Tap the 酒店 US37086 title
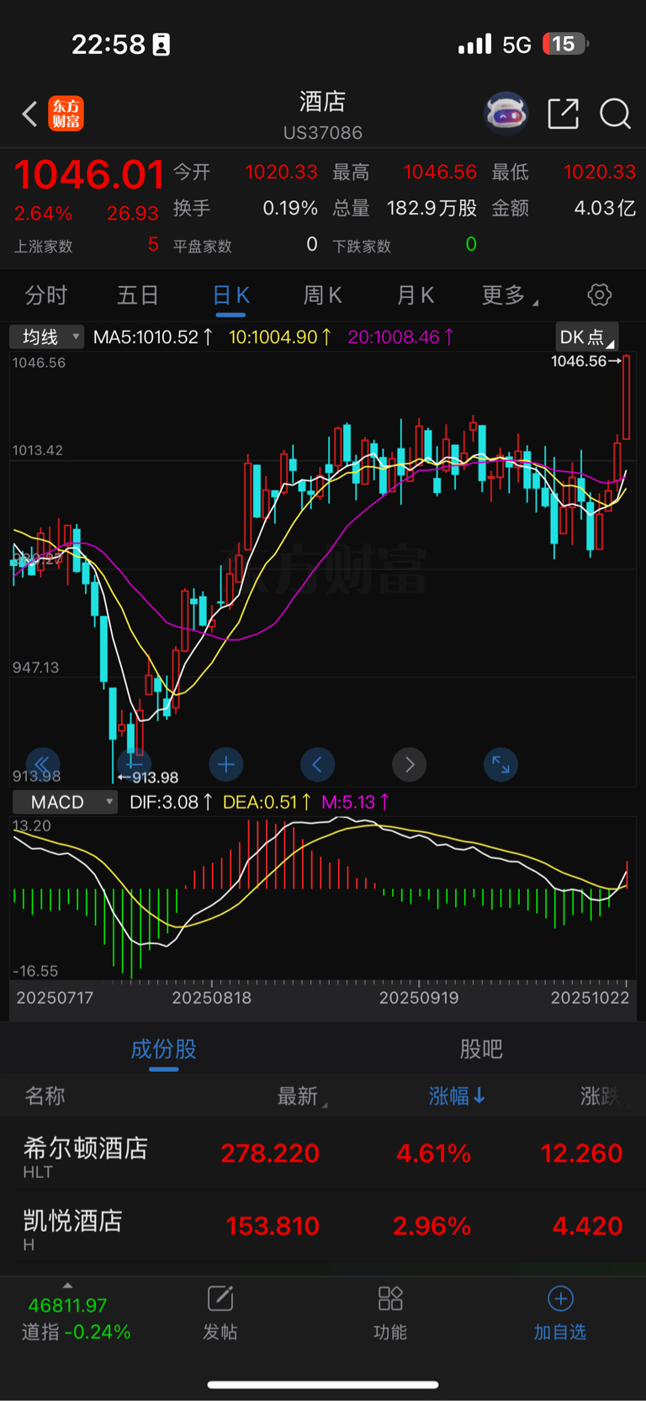This screenshot has width=646, height=1401. [323, 115]
